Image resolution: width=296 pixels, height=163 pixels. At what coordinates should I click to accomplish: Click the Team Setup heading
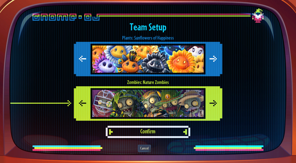[148, 27]
